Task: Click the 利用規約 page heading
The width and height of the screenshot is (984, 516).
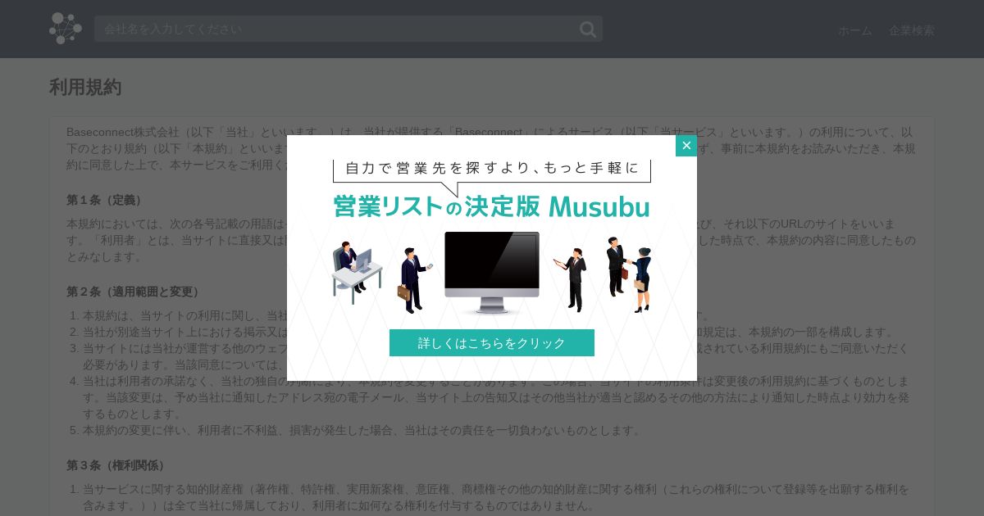Action: pos(85,88)
